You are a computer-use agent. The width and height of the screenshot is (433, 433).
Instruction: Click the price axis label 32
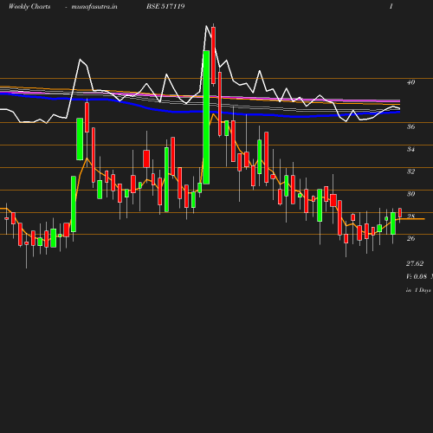(x=410, y=171)
